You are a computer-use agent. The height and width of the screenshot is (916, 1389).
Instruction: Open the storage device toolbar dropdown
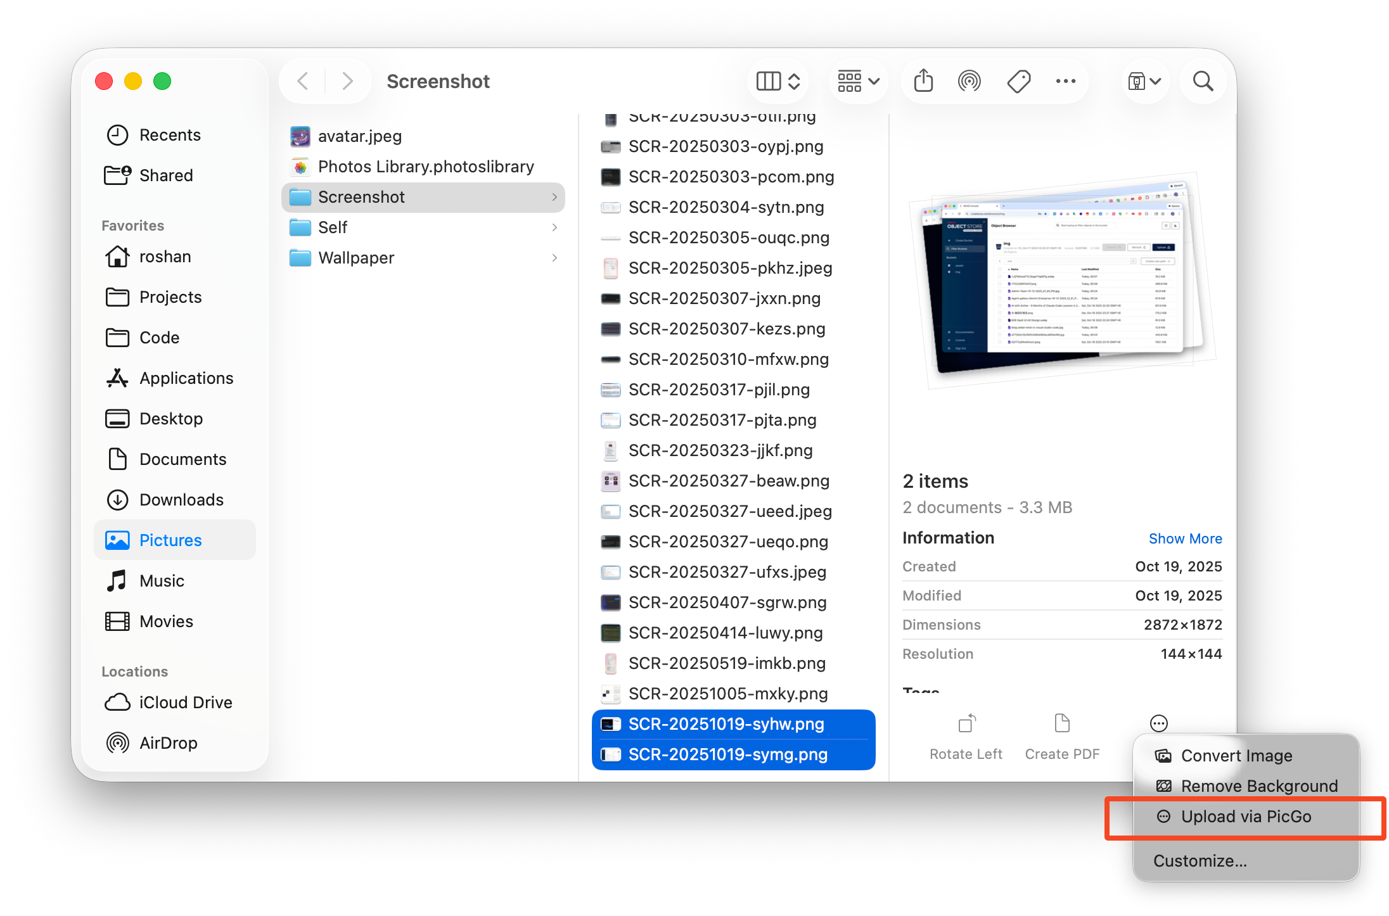(1144, 81)
